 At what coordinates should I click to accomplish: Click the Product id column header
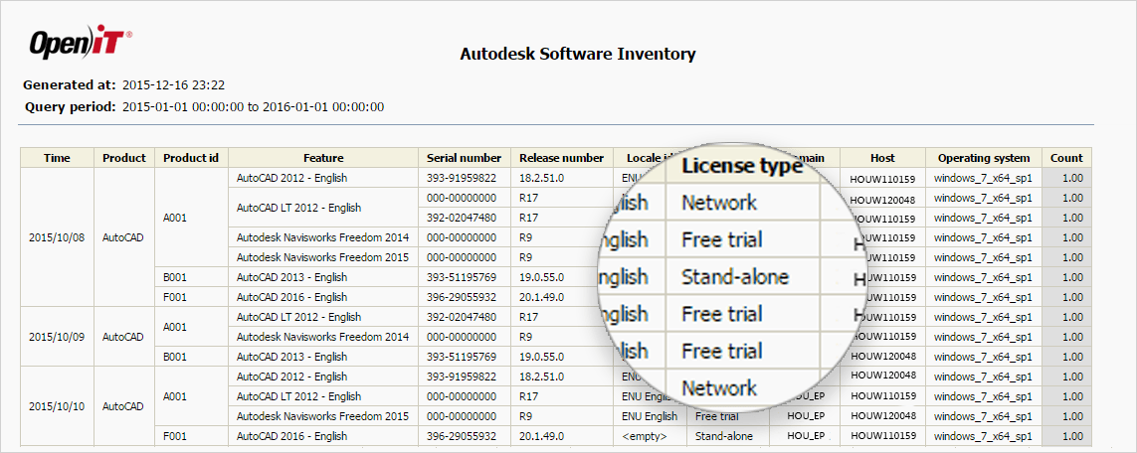pyautogui.click(x=191, y=158)
